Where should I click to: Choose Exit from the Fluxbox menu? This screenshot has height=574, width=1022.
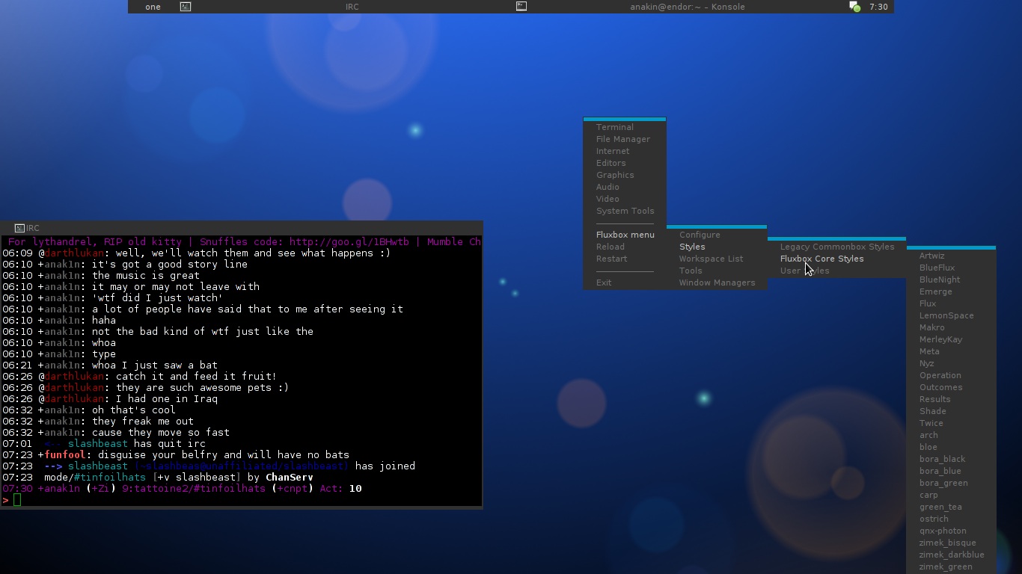click(603, 283)
